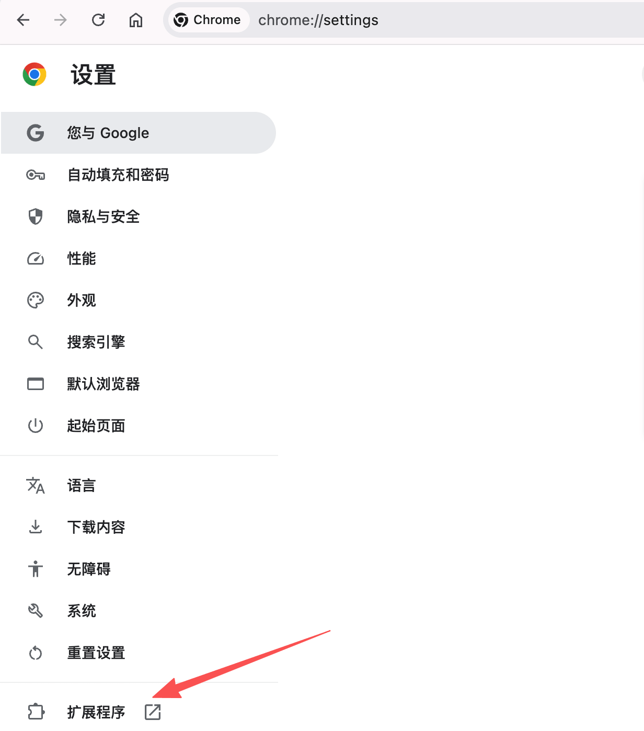
Task: Click the magnifier icon for 搜索引擎
Action: tap(35, 342)
